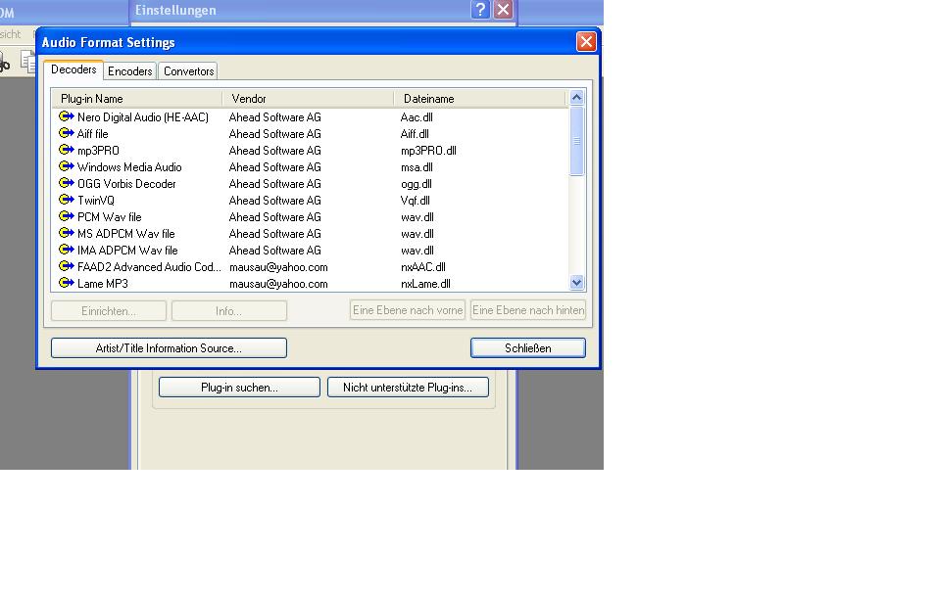932x597 pixels.
Task: Select the IMA ADPCM Wav file entry
Action: (x=127, y=250)
